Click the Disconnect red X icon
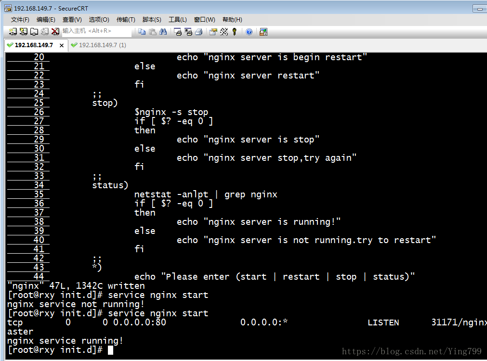The width and height of the screenshot is (487, 361). tap(55, 31)
